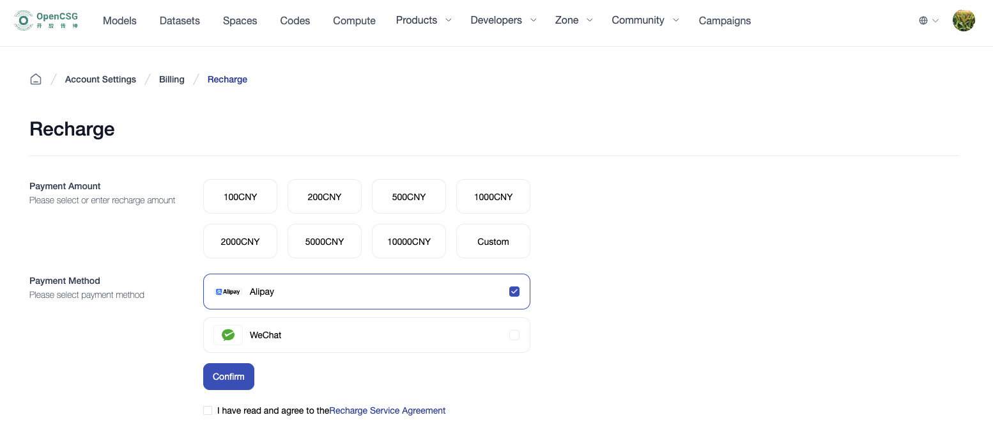Open the Recharge Service Agreement link
The image size is (993, 445).
[x=387, y=410]
